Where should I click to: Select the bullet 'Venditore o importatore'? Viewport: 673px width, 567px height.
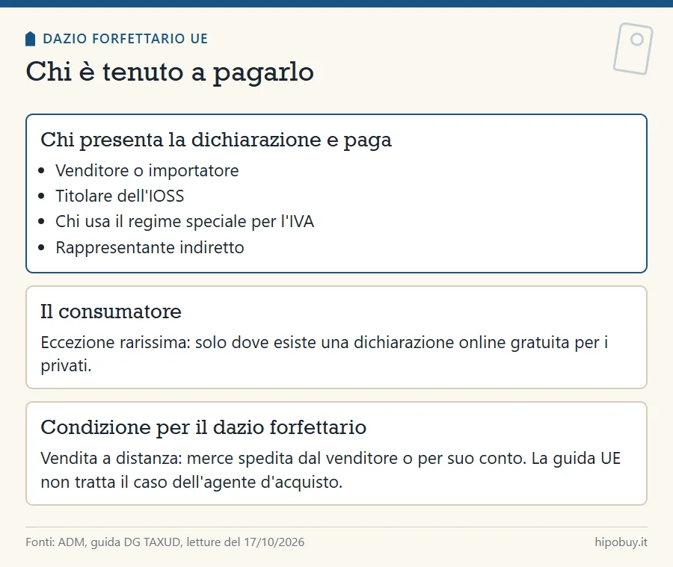147,171
